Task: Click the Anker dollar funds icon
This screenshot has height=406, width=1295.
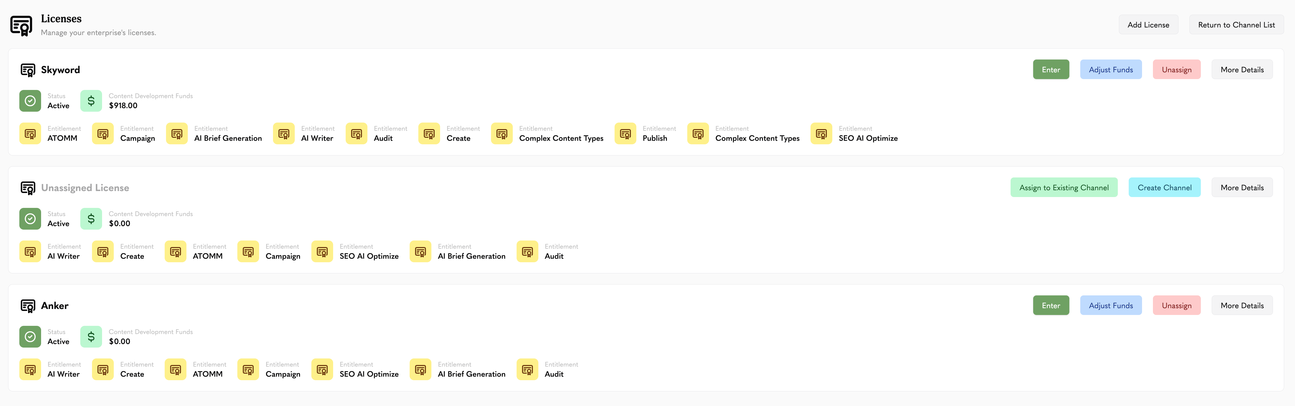Action: (91, 337)
